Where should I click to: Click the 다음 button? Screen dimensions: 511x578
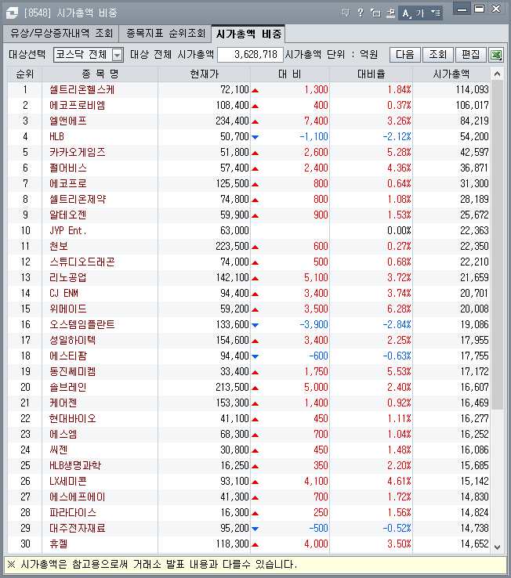pyautogui.click(x=405, y=55)
